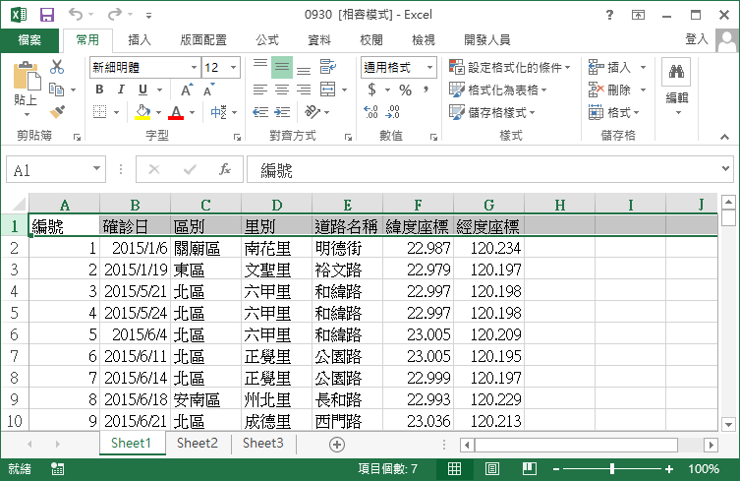Decrease cell indent

(260, 112)
